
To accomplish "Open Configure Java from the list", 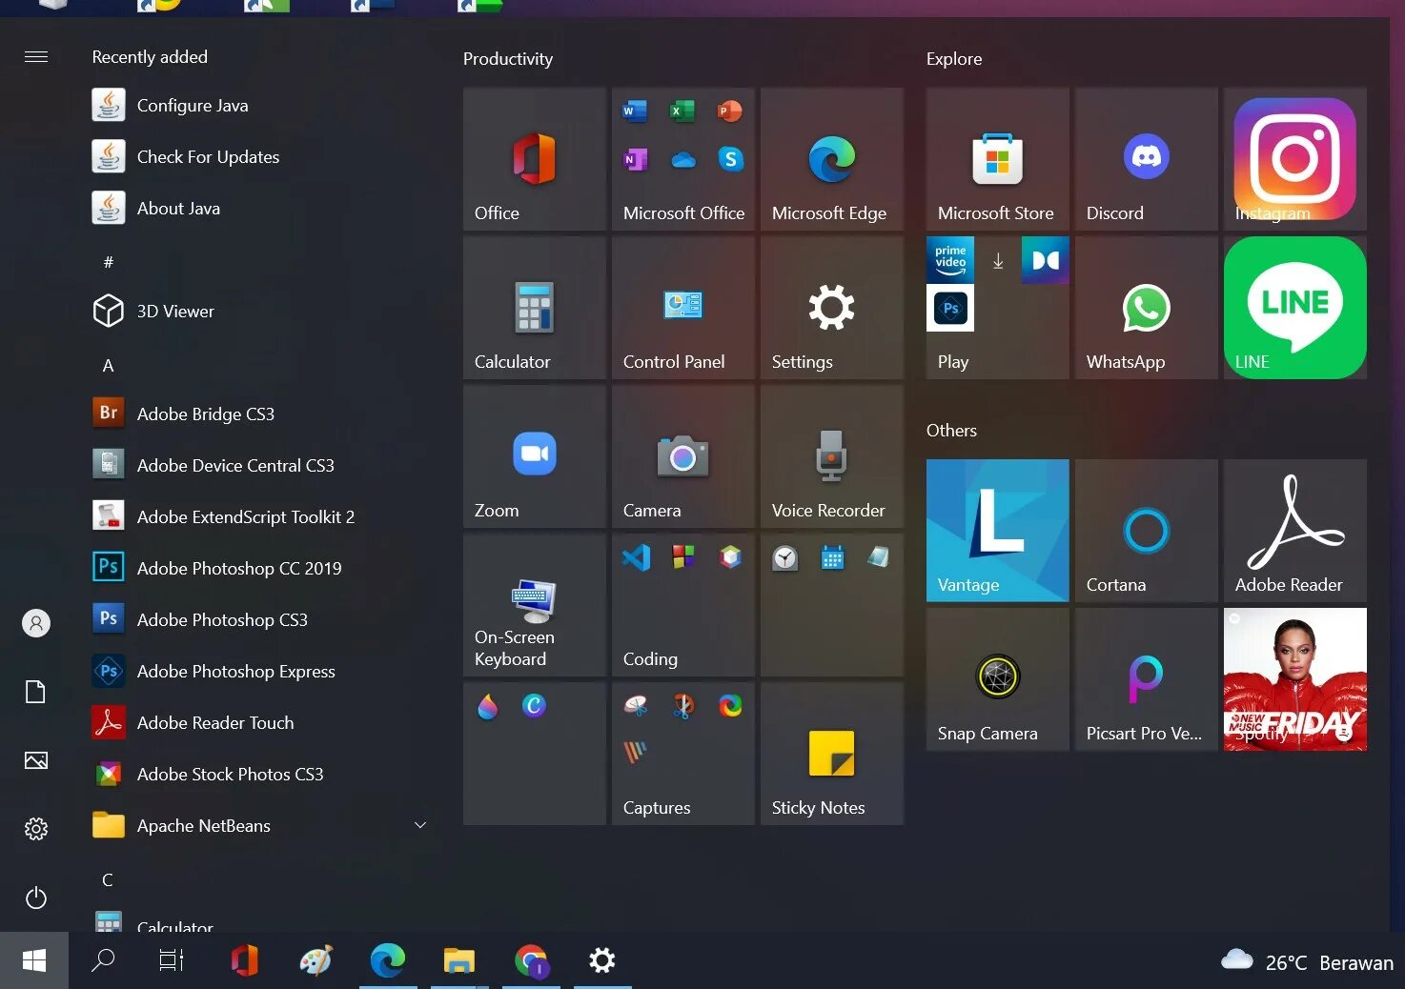I will [259, 105].
